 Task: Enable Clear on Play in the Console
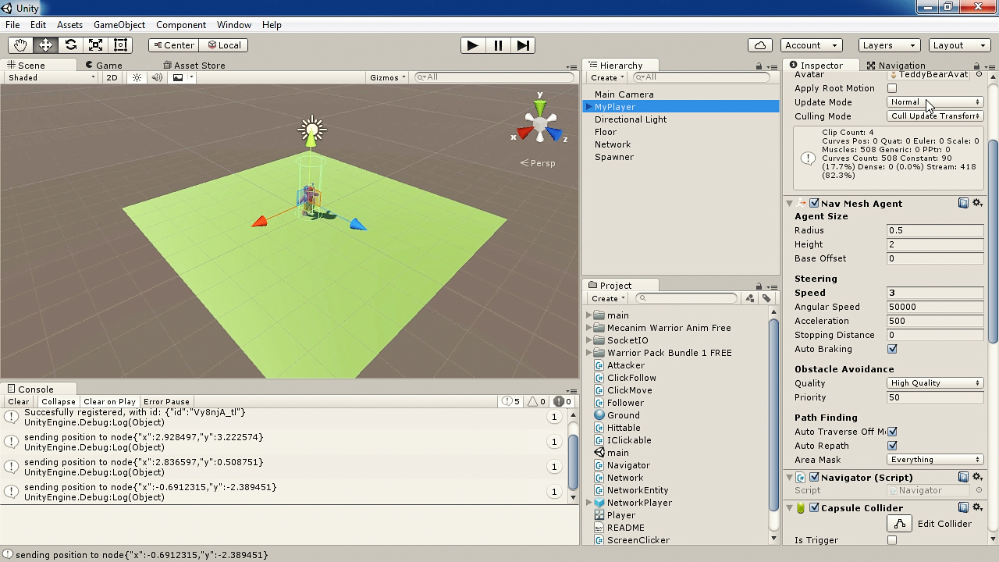[x=109, y=401]
